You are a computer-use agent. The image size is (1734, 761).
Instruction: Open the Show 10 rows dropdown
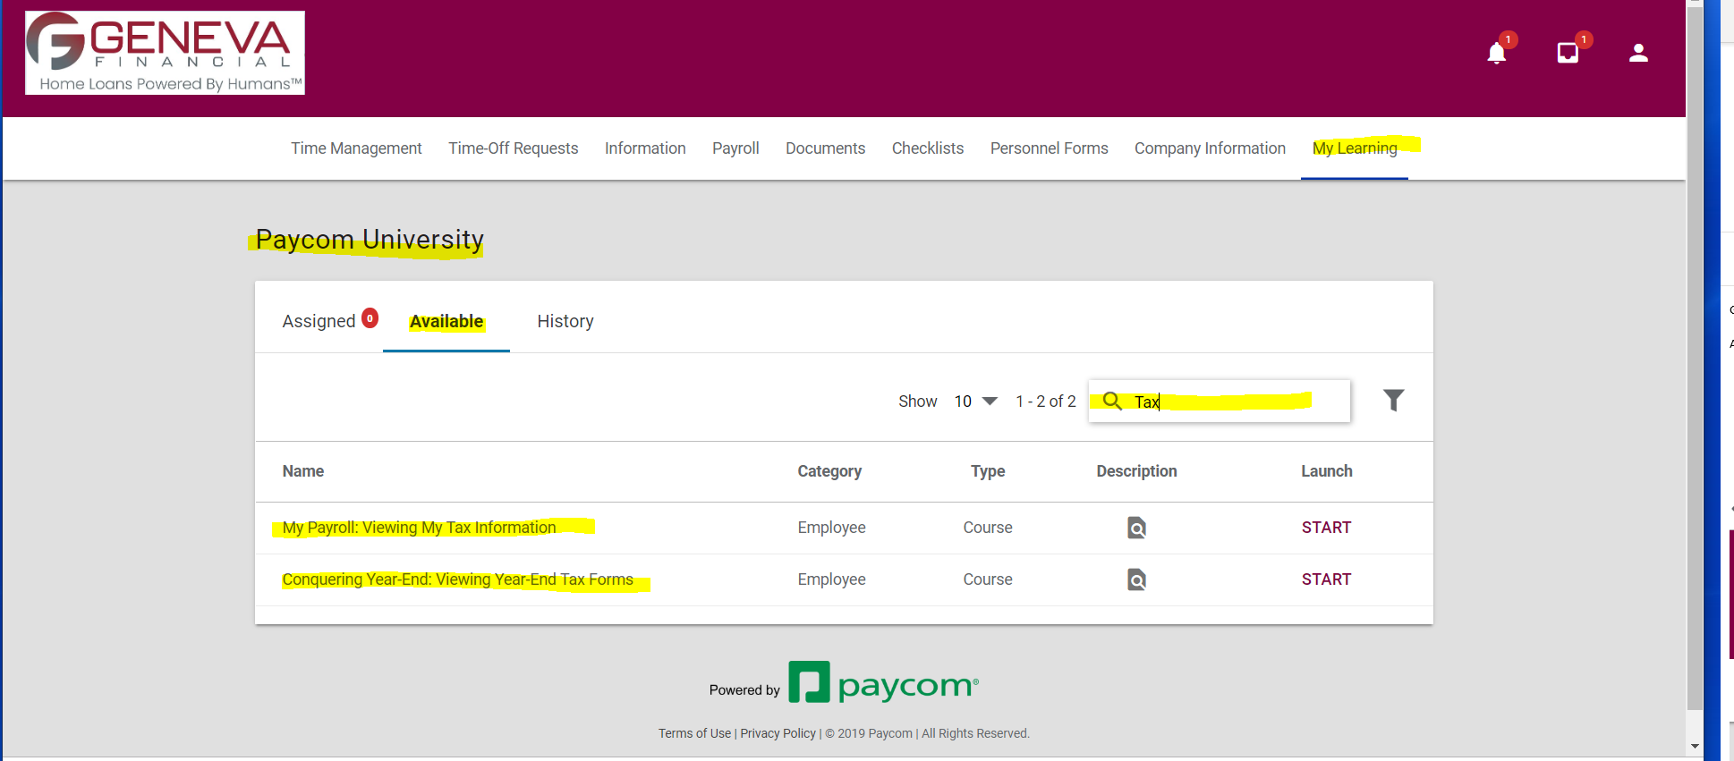tap(975, 402)
